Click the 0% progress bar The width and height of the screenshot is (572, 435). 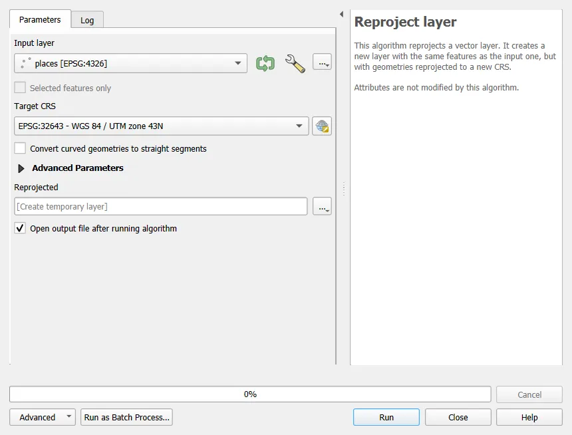250,394
